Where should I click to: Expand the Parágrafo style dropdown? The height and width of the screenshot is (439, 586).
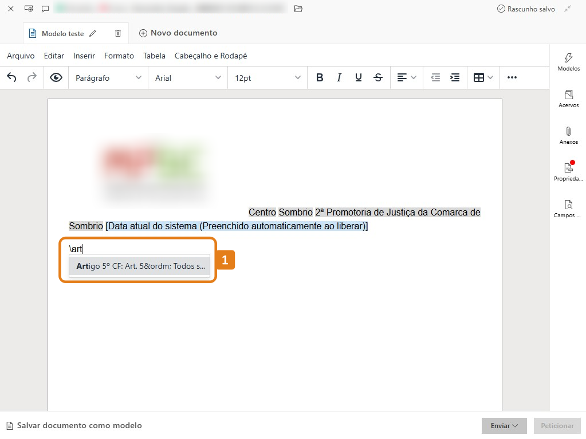pos(108,78)
